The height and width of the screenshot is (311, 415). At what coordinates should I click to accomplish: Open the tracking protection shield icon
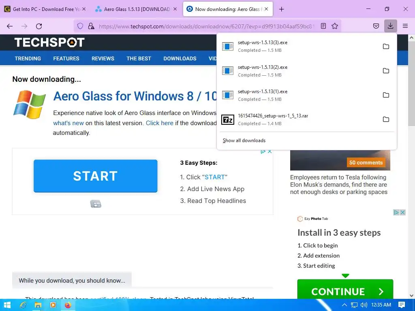coord(80,26)
